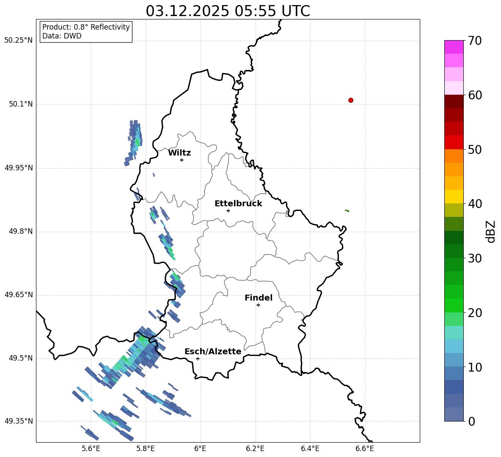Click the 6.6°E longitude label
Image resolution: width=501 pixels, height=457 pixels.
[365, 449]
